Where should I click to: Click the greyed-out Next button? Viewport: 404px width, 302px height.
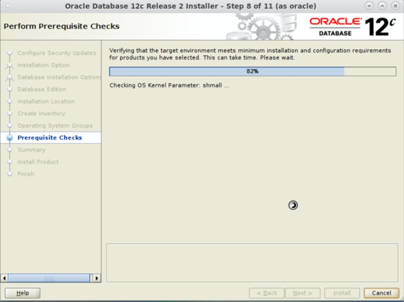[x=302, y=292]
